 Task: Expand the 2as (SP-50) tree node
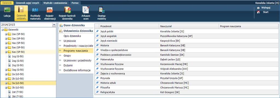click(6, 34)
